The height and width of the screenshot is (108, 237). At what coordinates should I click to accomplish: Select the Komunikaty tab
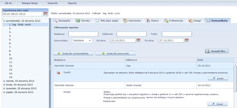[217, 21]
